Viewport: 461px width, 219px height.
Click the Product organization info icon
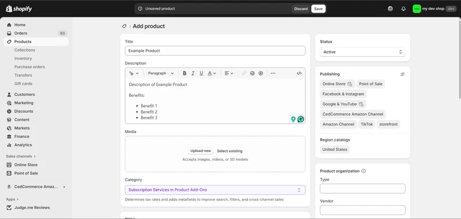point(364,171)
